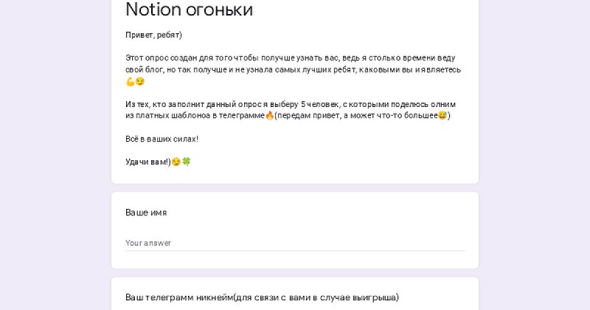Click the paragraph starting 'Из тех, кто заполнит'
Viewport: 590px width, 310px height.
(x=291, y=110)
